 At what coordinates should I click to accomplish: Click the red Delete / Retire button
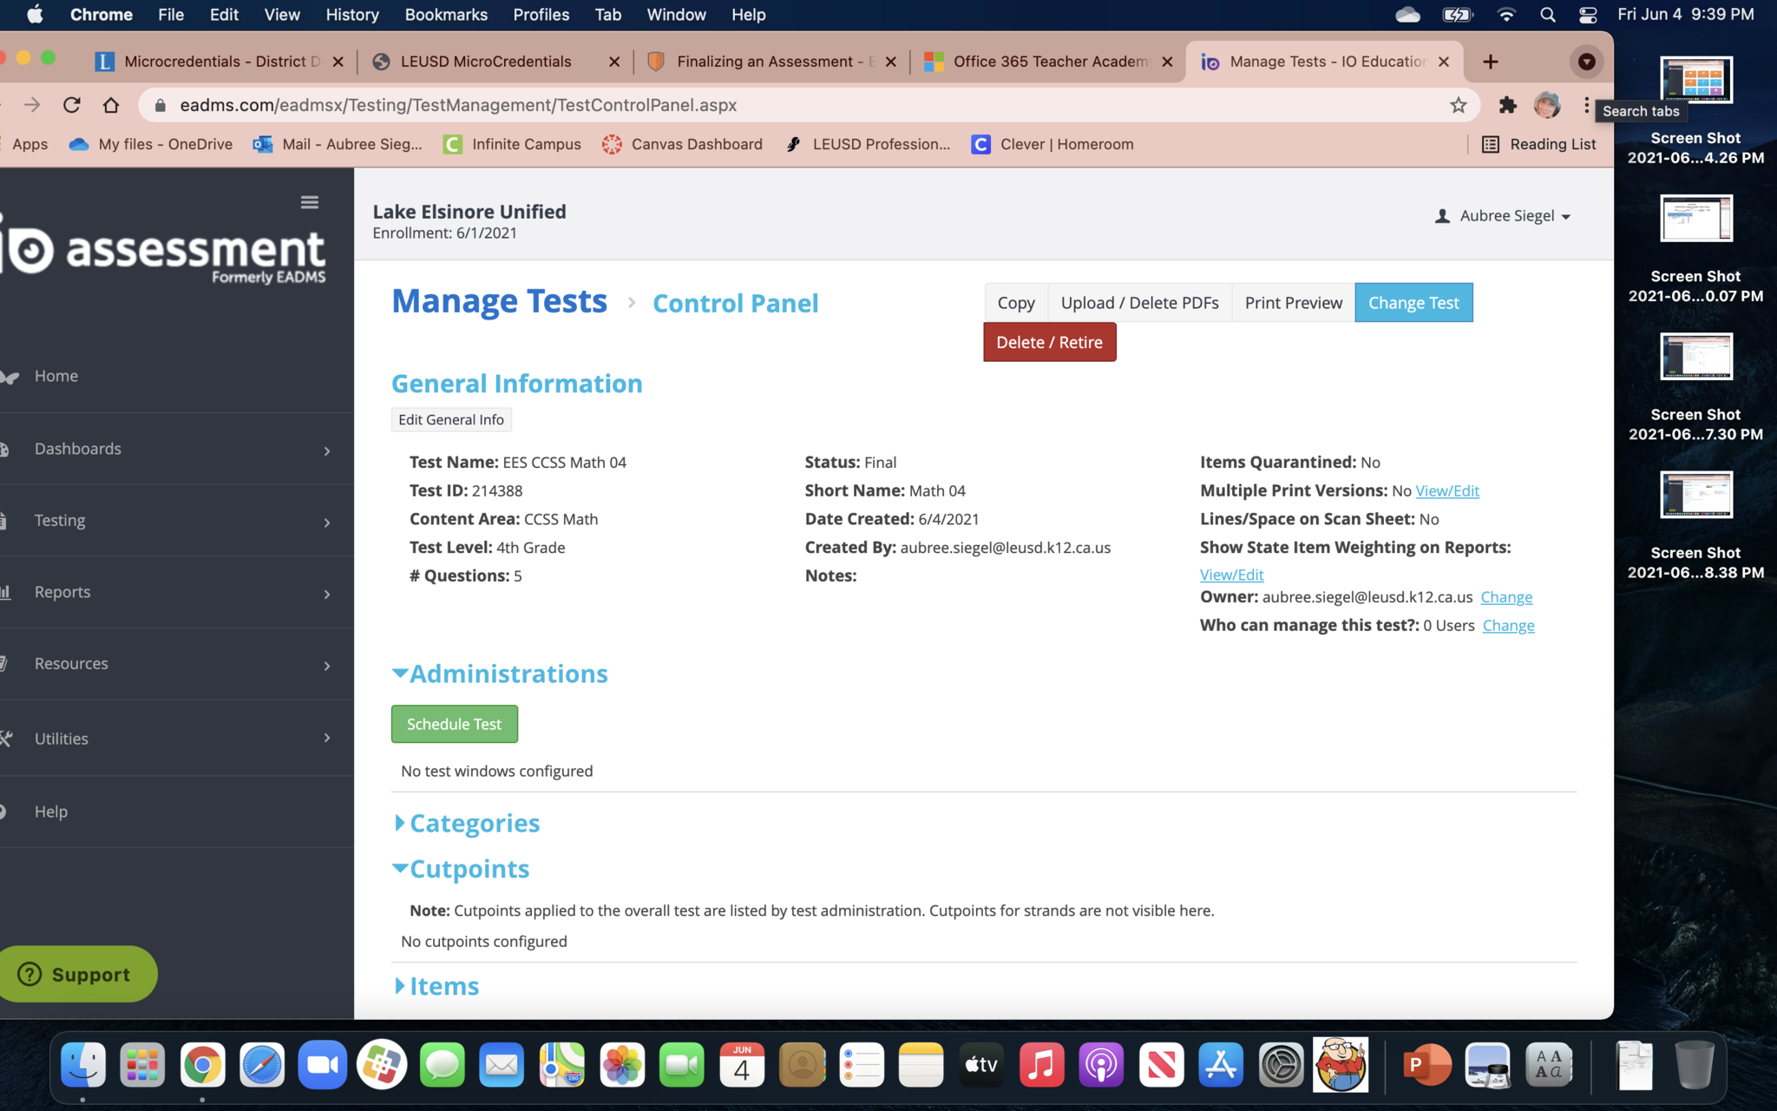(x=1049, y=342)
